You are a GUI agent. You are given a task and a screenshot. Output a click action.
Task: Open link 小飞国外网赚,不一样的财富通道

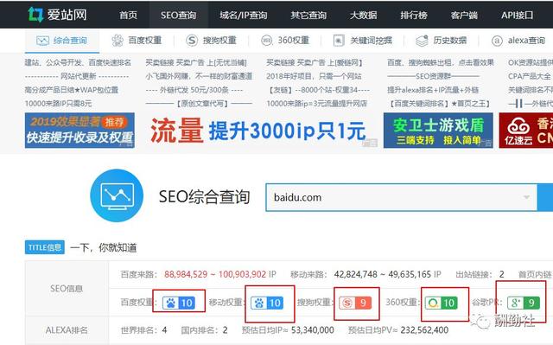pos(199,76)
